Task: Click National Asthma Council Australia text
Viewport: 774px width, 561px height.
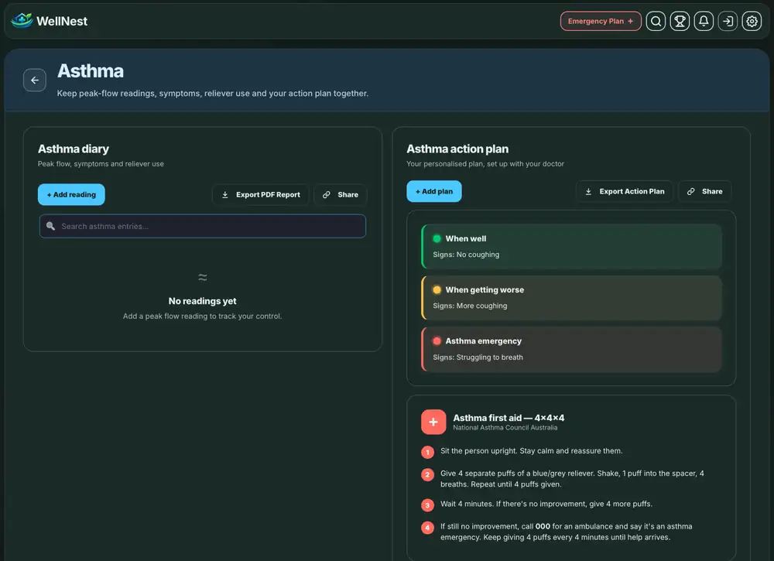Action: point(505,428)
